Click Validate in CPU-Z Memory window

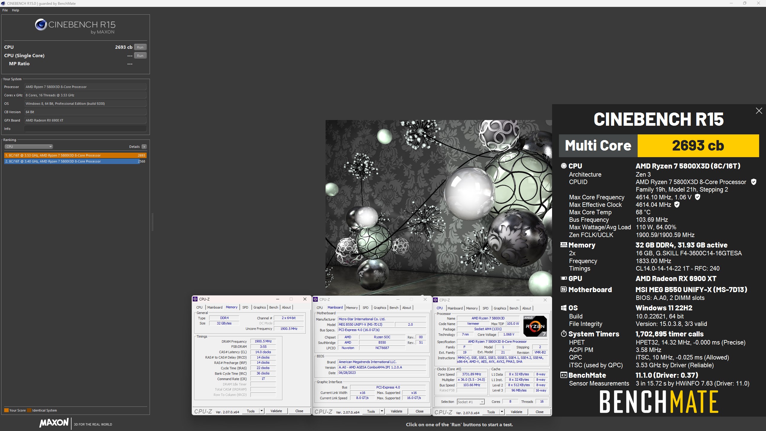coord(276,411)
